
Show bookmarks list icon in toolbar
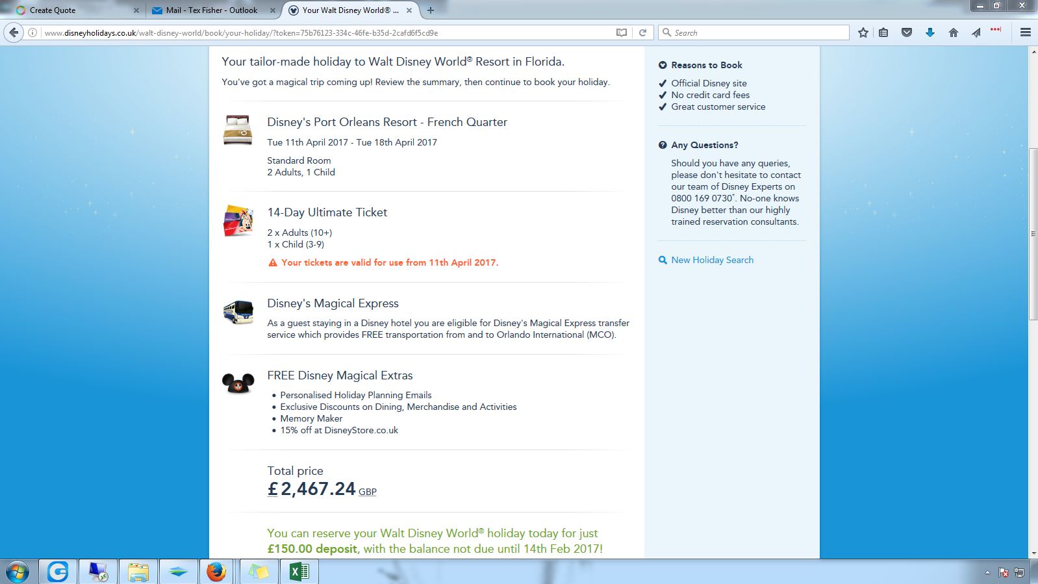click(883, 32)
